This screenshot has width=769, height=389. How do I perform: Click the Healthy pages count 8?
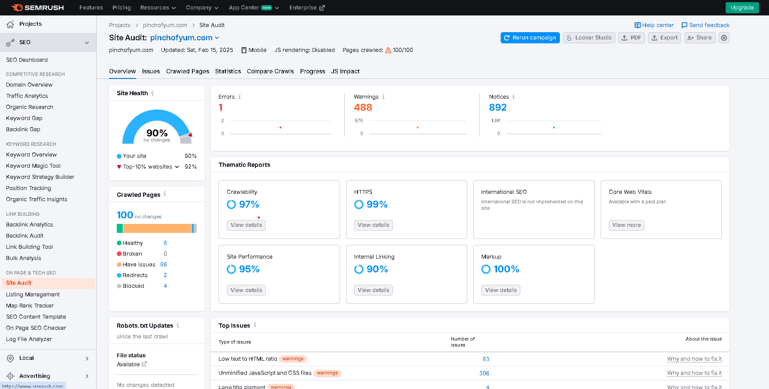165,243
